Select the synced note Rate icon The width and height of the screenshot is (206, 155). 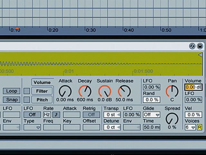pos(56,115)
